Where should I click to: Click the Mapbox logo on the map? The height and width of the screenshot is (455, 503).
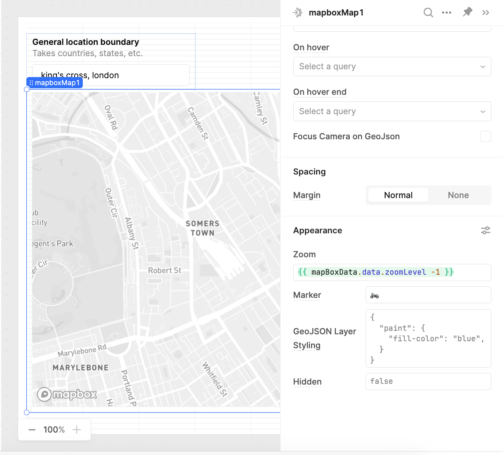(67, 394)
